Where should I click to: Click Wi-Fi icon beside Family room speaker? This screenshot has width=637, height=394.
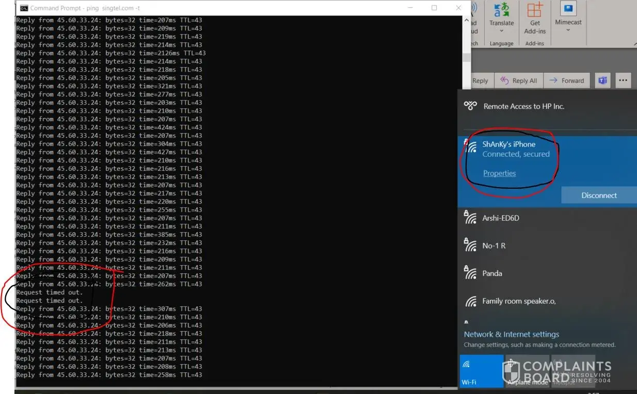[470, 301]
